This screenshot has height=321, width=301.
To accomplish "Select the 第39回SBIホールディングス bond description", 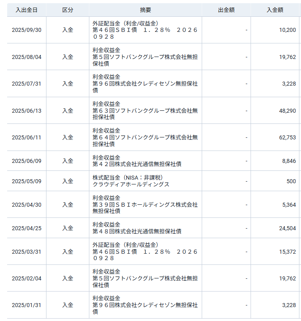I will 145,205.
